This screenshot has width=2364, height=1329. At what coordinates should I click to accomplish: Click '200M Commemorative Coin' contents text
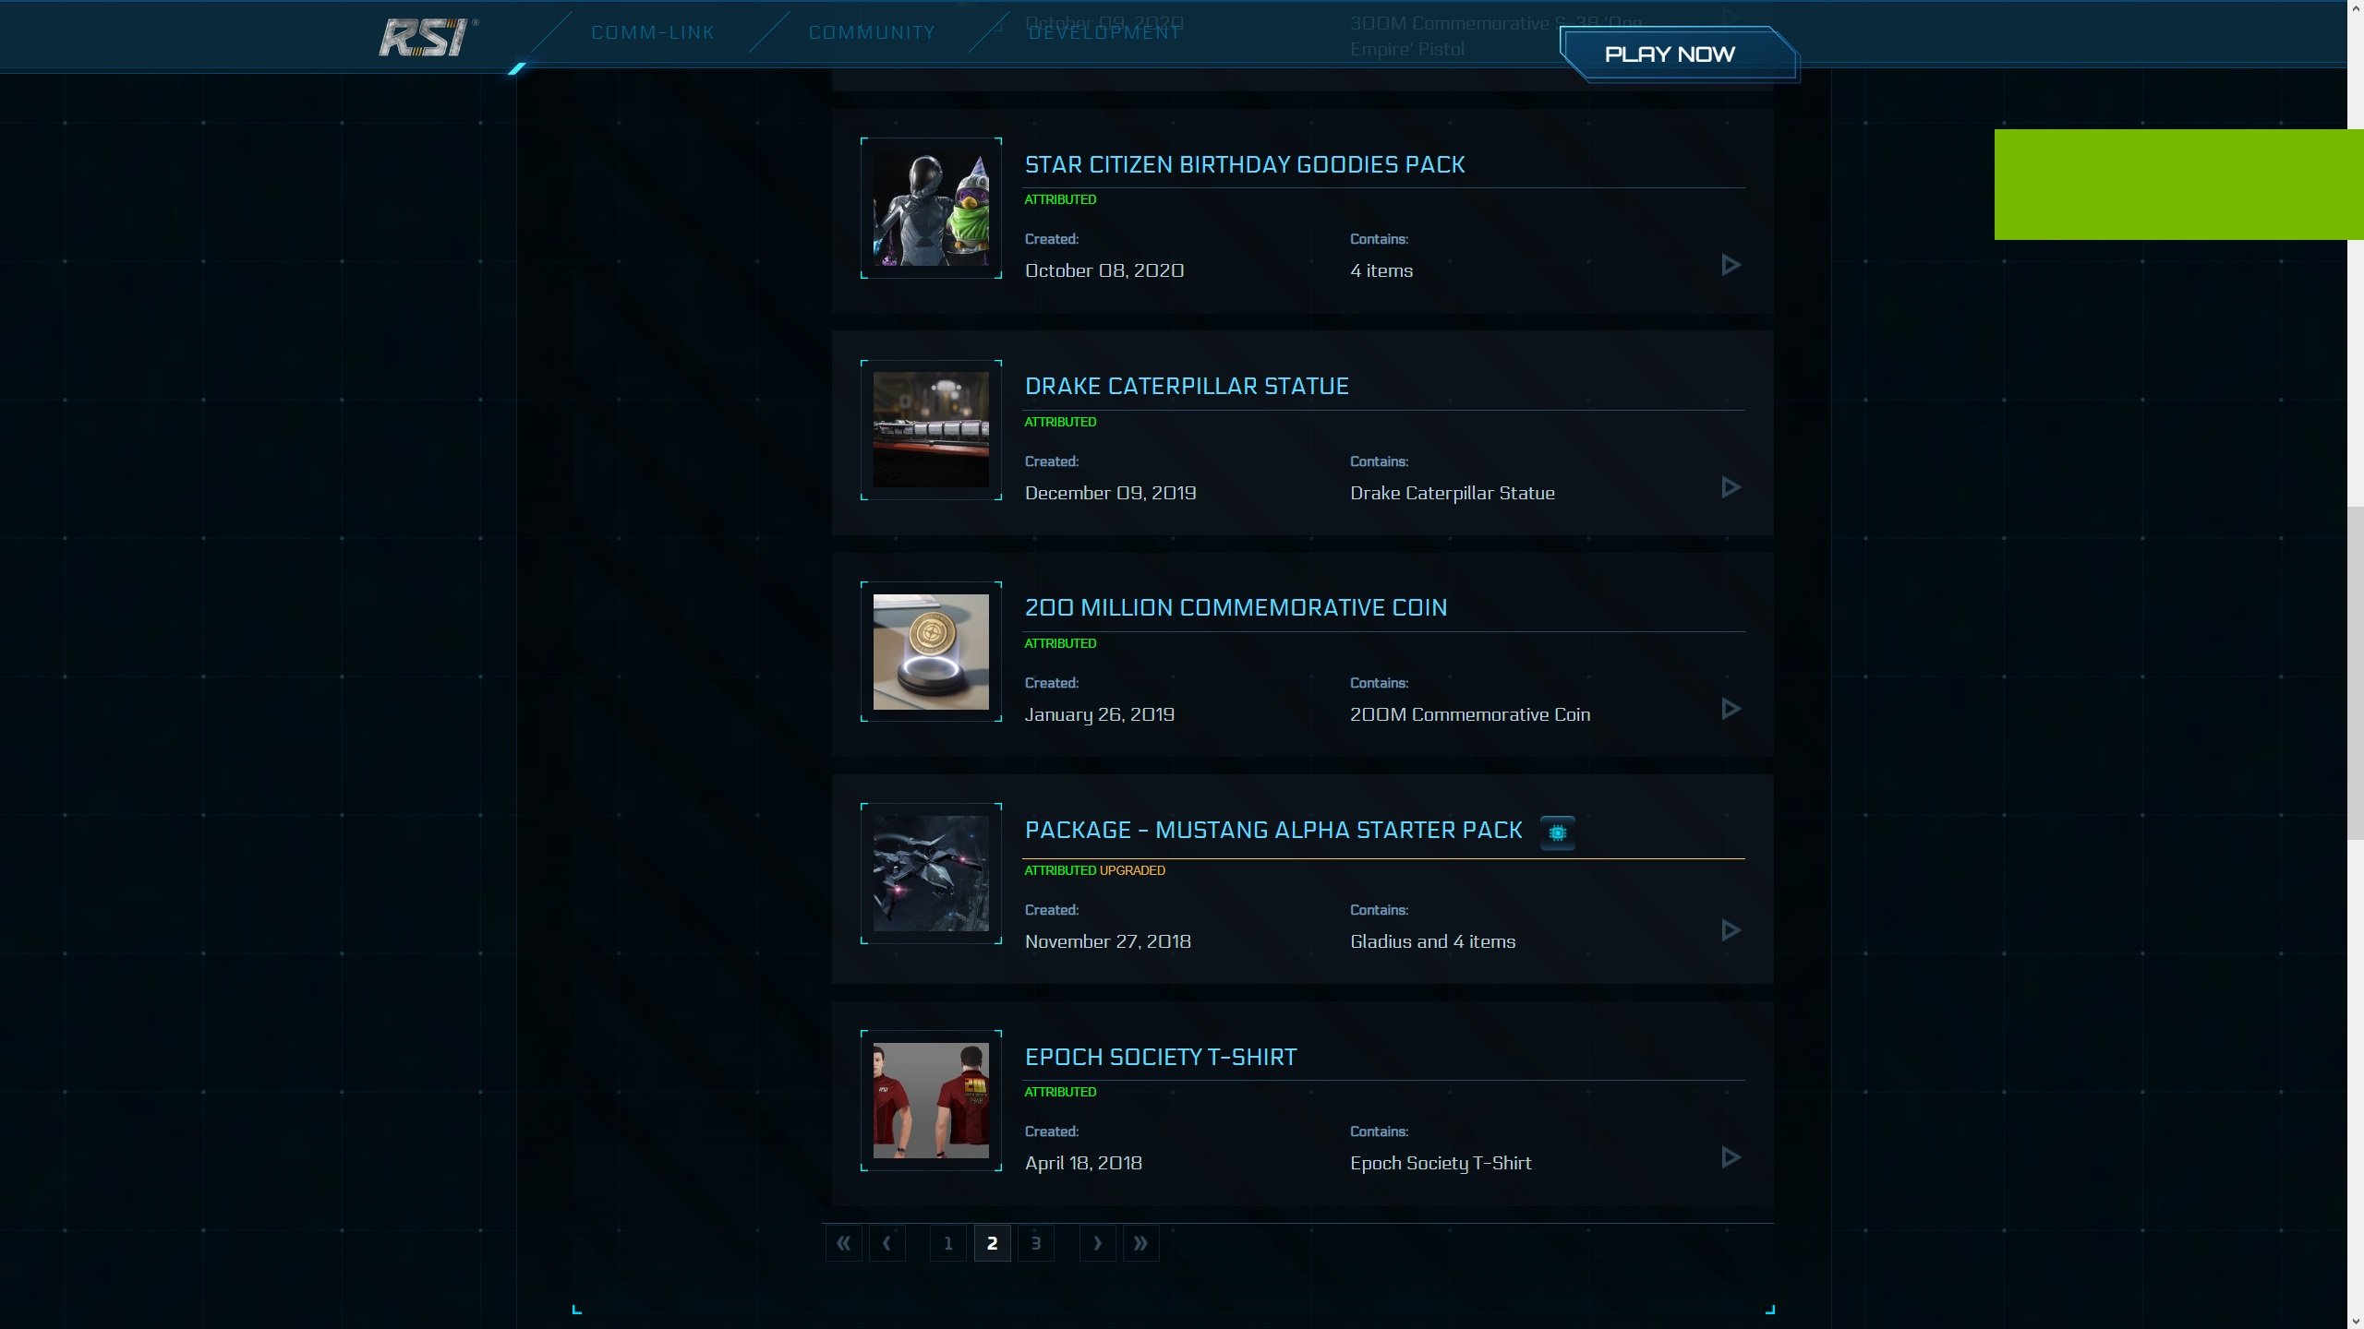1470,714
